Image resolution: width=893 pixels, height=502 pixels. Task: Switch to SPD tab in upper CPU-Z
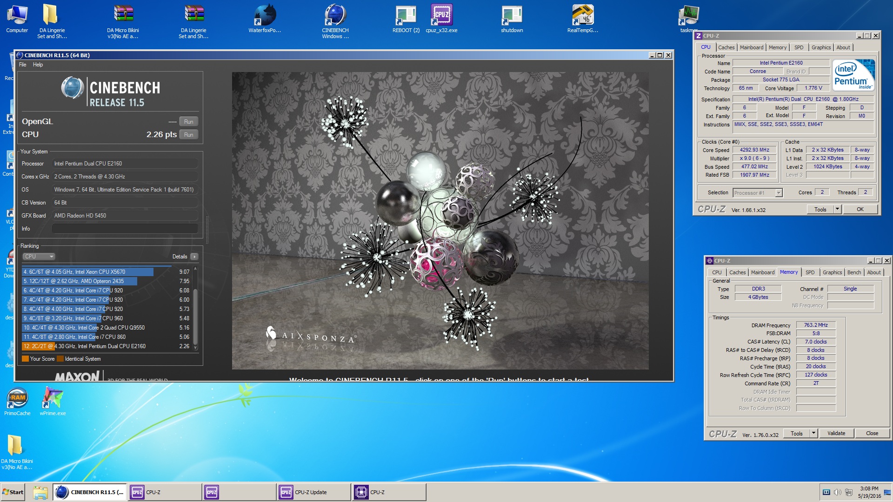coord(799,47)
